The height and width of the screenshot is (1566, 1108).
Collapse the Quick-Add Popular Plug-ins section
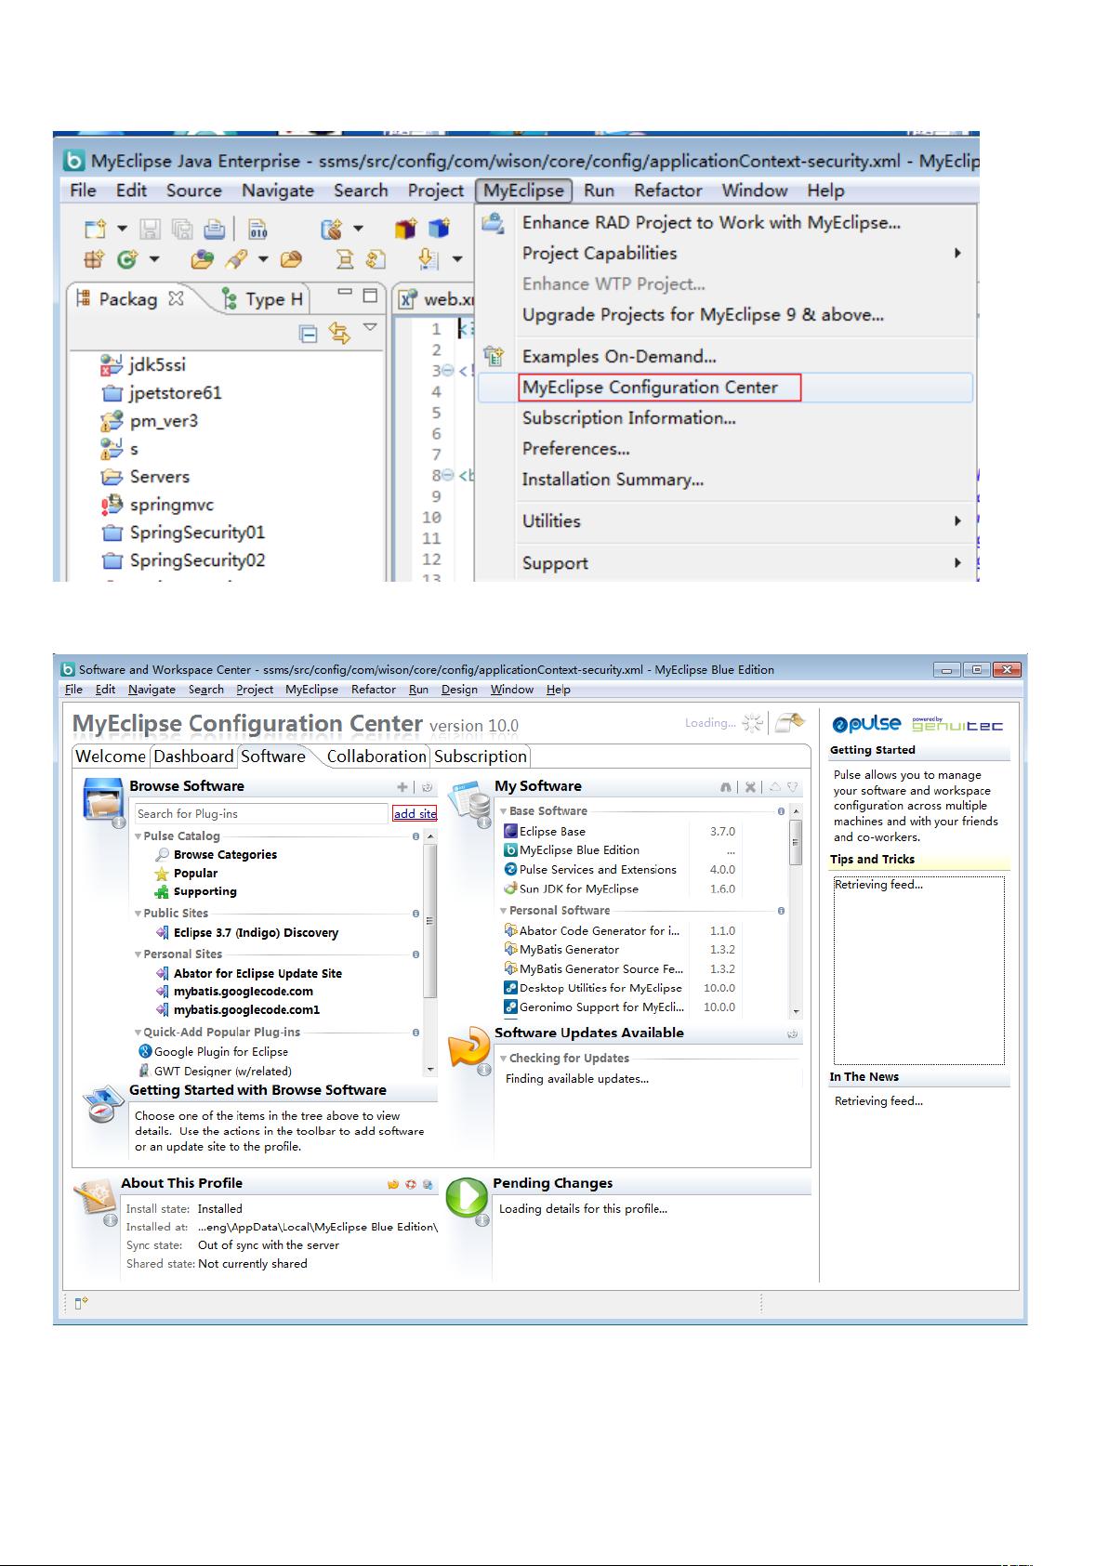[138, 1033]
